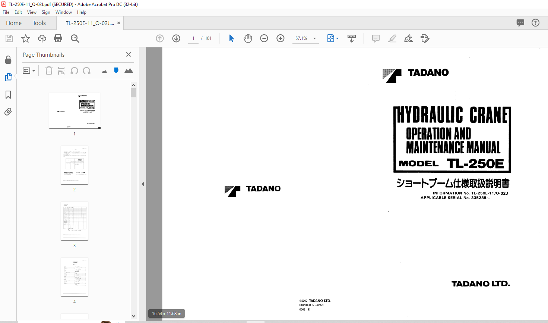Select page 2 thumbnail
This screenshot has height=323, width=548.
click(x=75, y=165)
